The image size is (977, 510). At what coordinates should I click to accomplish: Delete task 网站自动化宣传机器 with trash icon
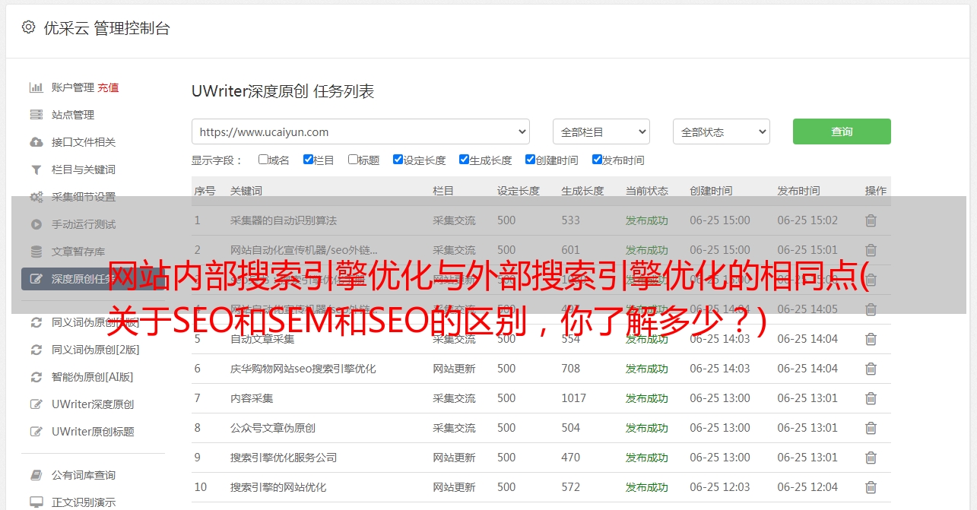click(x=871, y=250)
